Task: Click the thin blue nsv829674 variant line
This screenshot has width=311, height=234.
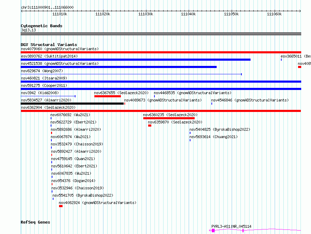Action: [131, 74]
